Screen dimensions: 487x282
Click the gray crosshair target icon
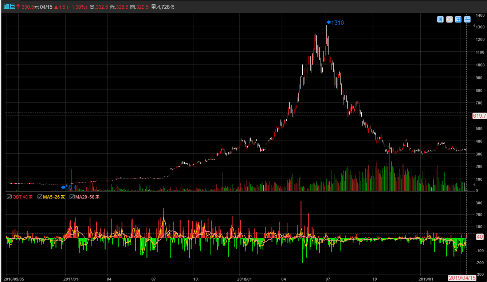(449, 19)
